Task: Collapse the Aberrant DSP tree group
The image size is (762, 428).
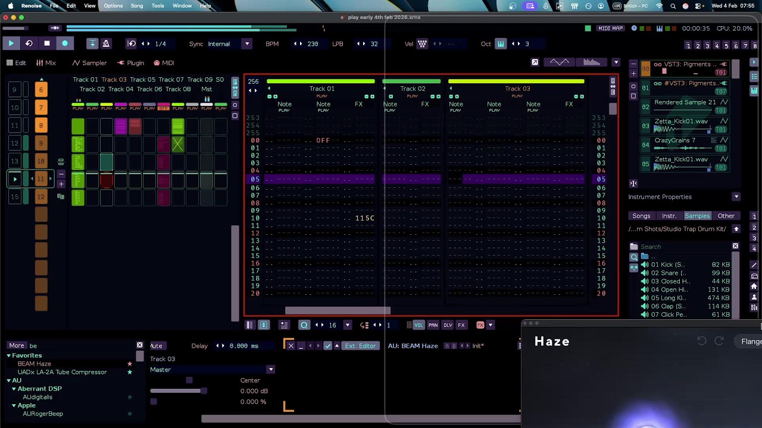Action: [x=14, y=389]
